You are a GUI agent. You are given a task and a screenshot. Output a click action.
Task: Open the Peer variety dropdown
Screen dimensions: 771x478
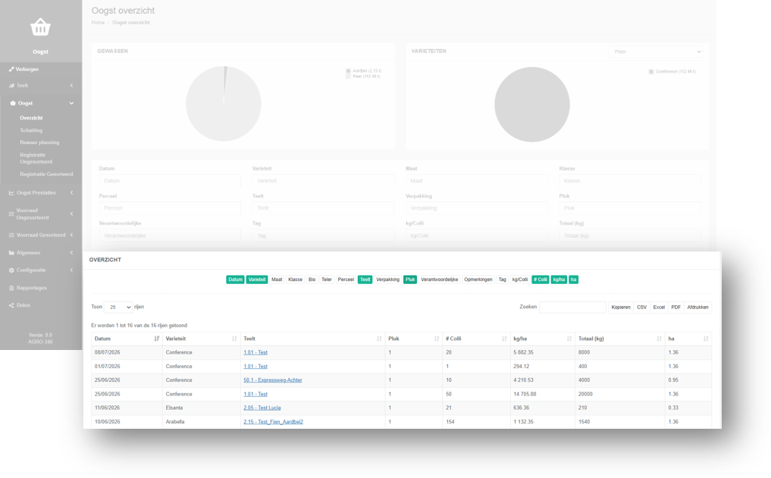(656, 52)
